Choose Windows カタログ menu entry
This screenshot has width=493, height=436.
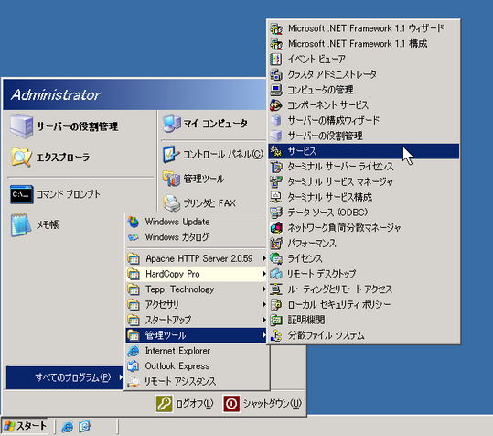(x=197, y=237)
